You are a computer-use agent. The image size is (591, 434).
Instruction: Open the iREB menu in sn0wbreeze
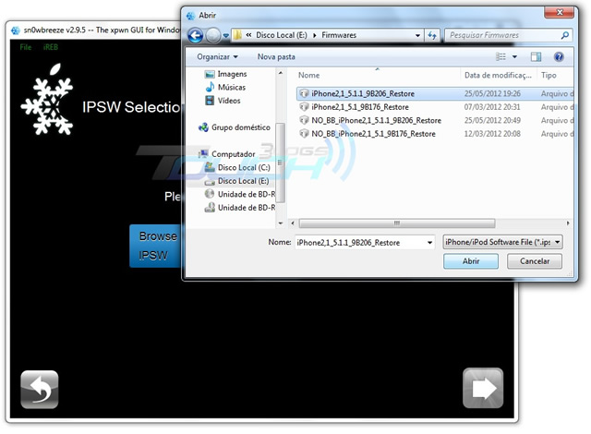(51, 47)
